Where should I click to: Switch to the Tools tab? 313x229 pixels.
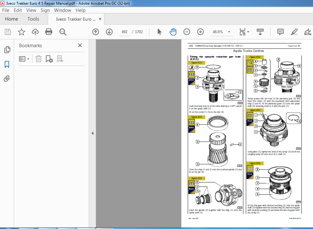tap(33, 19)
